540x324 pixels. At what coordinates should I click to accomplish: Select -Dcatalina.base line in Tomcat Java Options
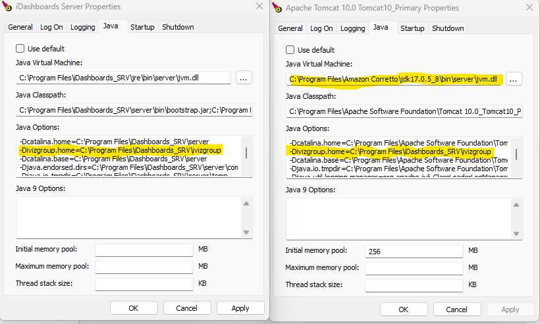click(399, 160)
